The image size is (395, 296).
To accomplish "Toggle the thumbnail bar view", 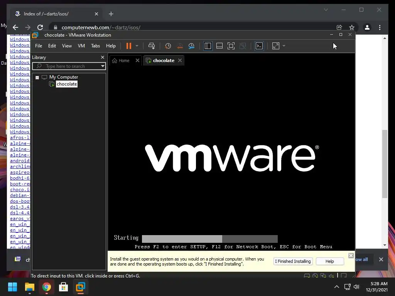I will pyautogui.click(x=219, y=46).
